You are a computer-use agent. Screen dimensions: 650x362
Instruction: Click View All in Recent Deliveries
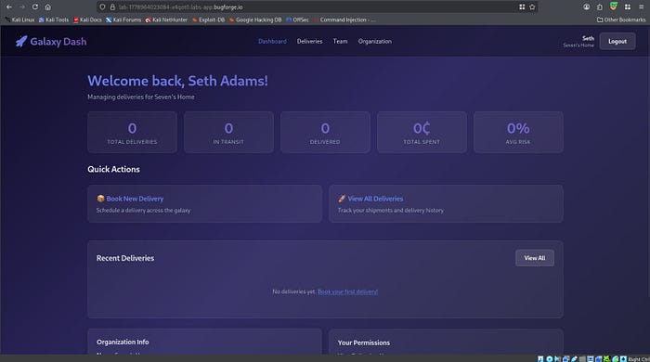pyautogui.click(x=535, y=258)
